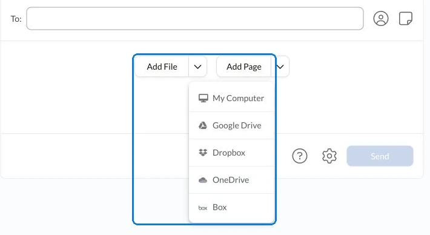The width and height of the screenshot is (430, 235).
Task: Expand the Add Page dropdown arrow
Action: 280,67
